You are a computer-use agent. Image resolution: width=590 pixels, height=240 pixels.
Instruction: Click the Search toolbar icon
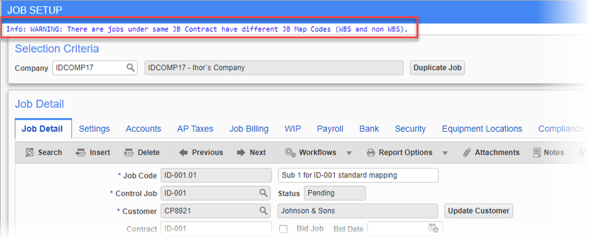29,153
